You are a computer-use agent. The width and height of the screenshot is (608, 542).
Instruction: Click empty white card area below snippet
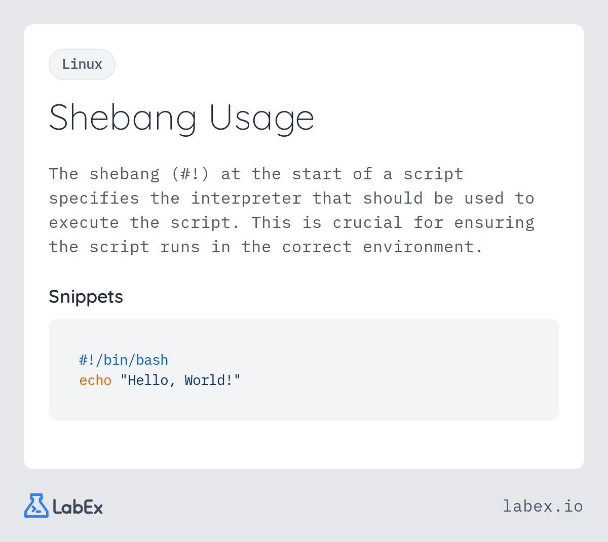click(x=304, y=445)
